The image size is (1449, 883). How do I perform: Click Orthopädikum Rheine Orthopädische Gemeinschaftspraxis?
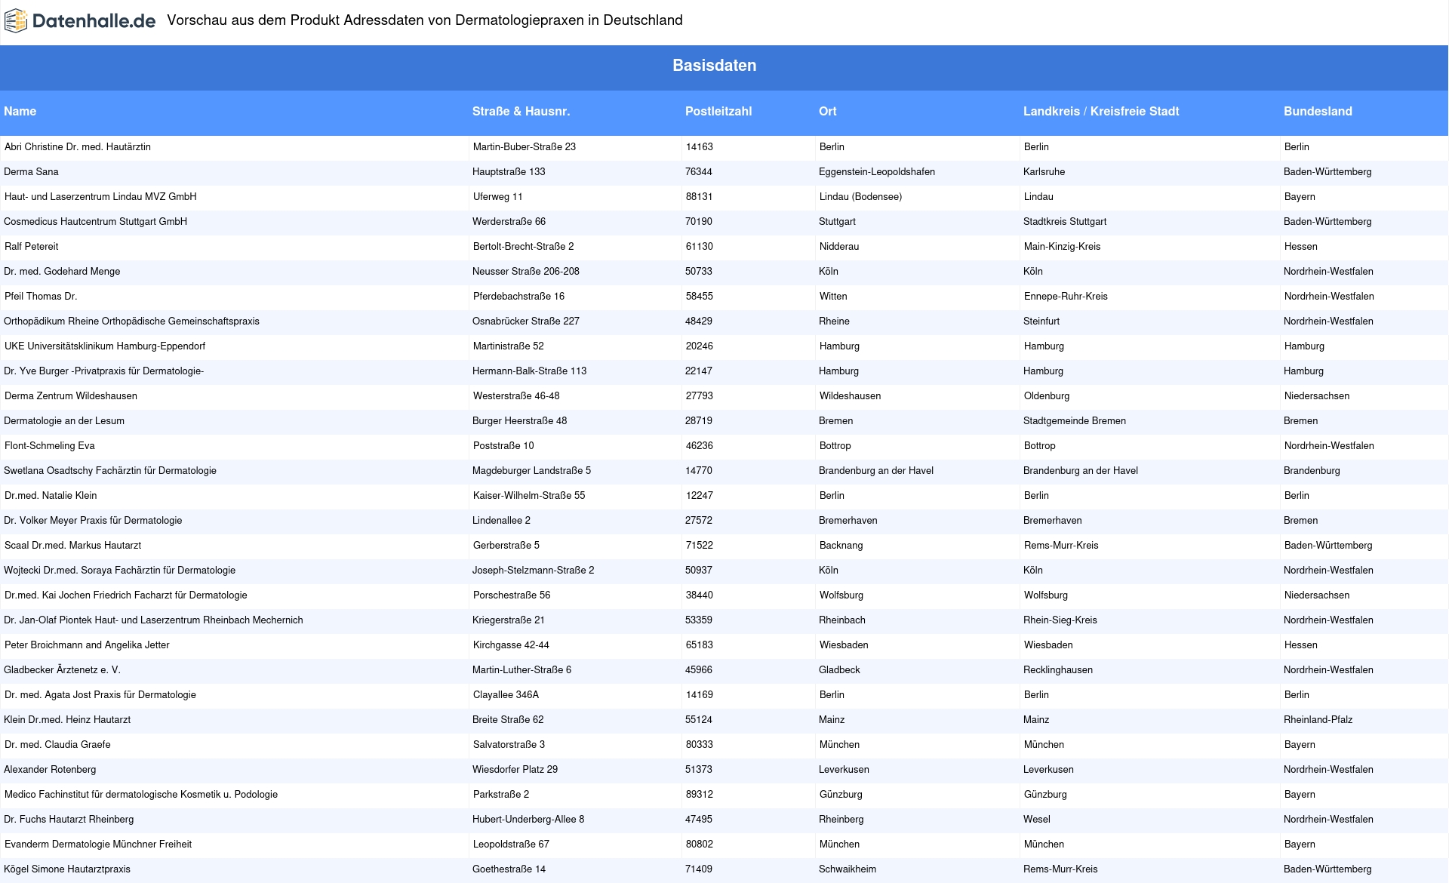(x=131, y=322)
